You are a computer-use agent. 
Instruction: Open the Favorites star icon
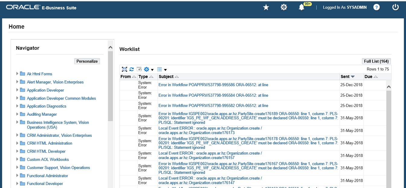click(266, 8)
